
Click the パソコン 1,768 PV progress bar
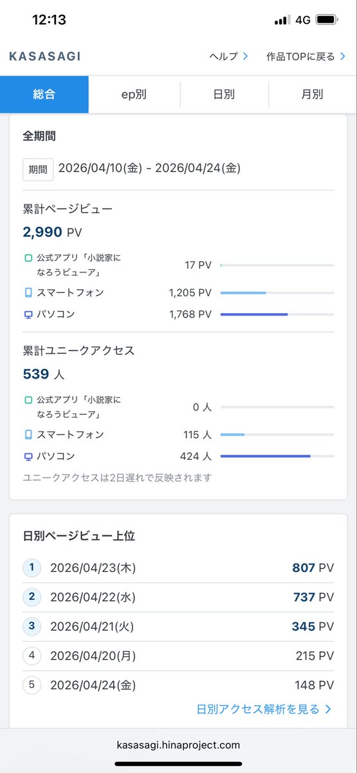click(277, 314)
